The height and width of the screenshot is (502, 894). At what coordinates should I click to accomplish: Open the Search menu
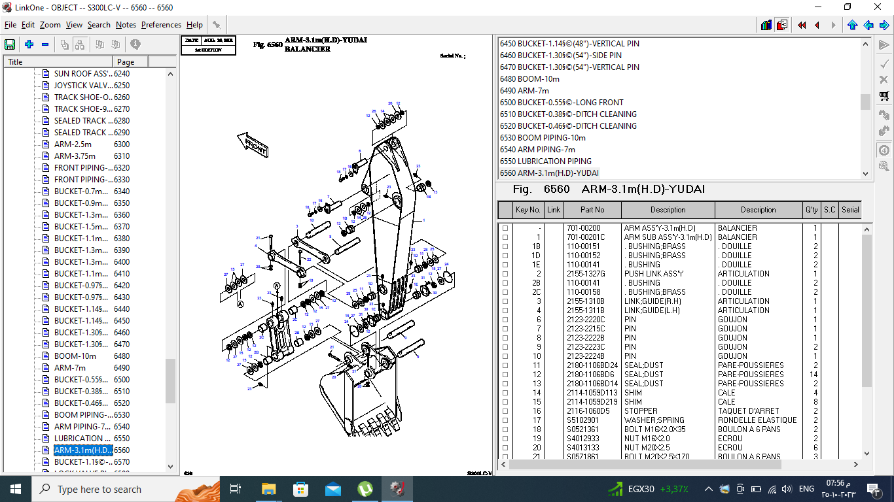click(99, 25)
